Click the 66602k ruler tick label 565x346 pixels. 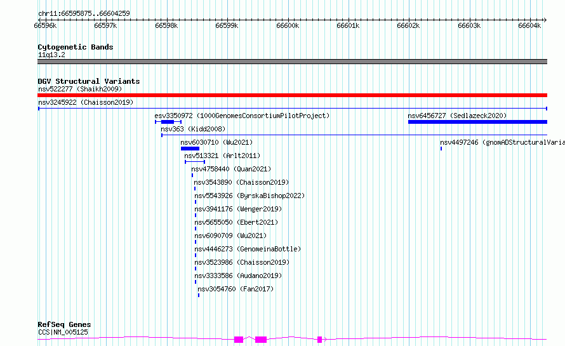click(x=408, y=25)
